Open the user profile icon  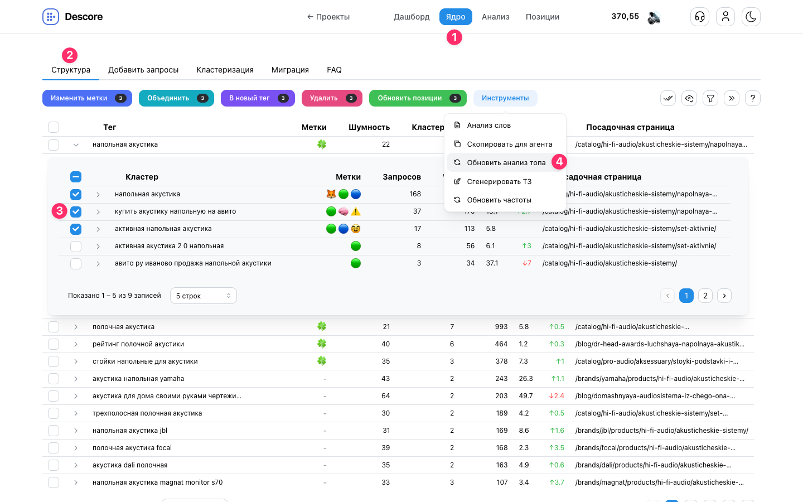(x=725, y=17)
